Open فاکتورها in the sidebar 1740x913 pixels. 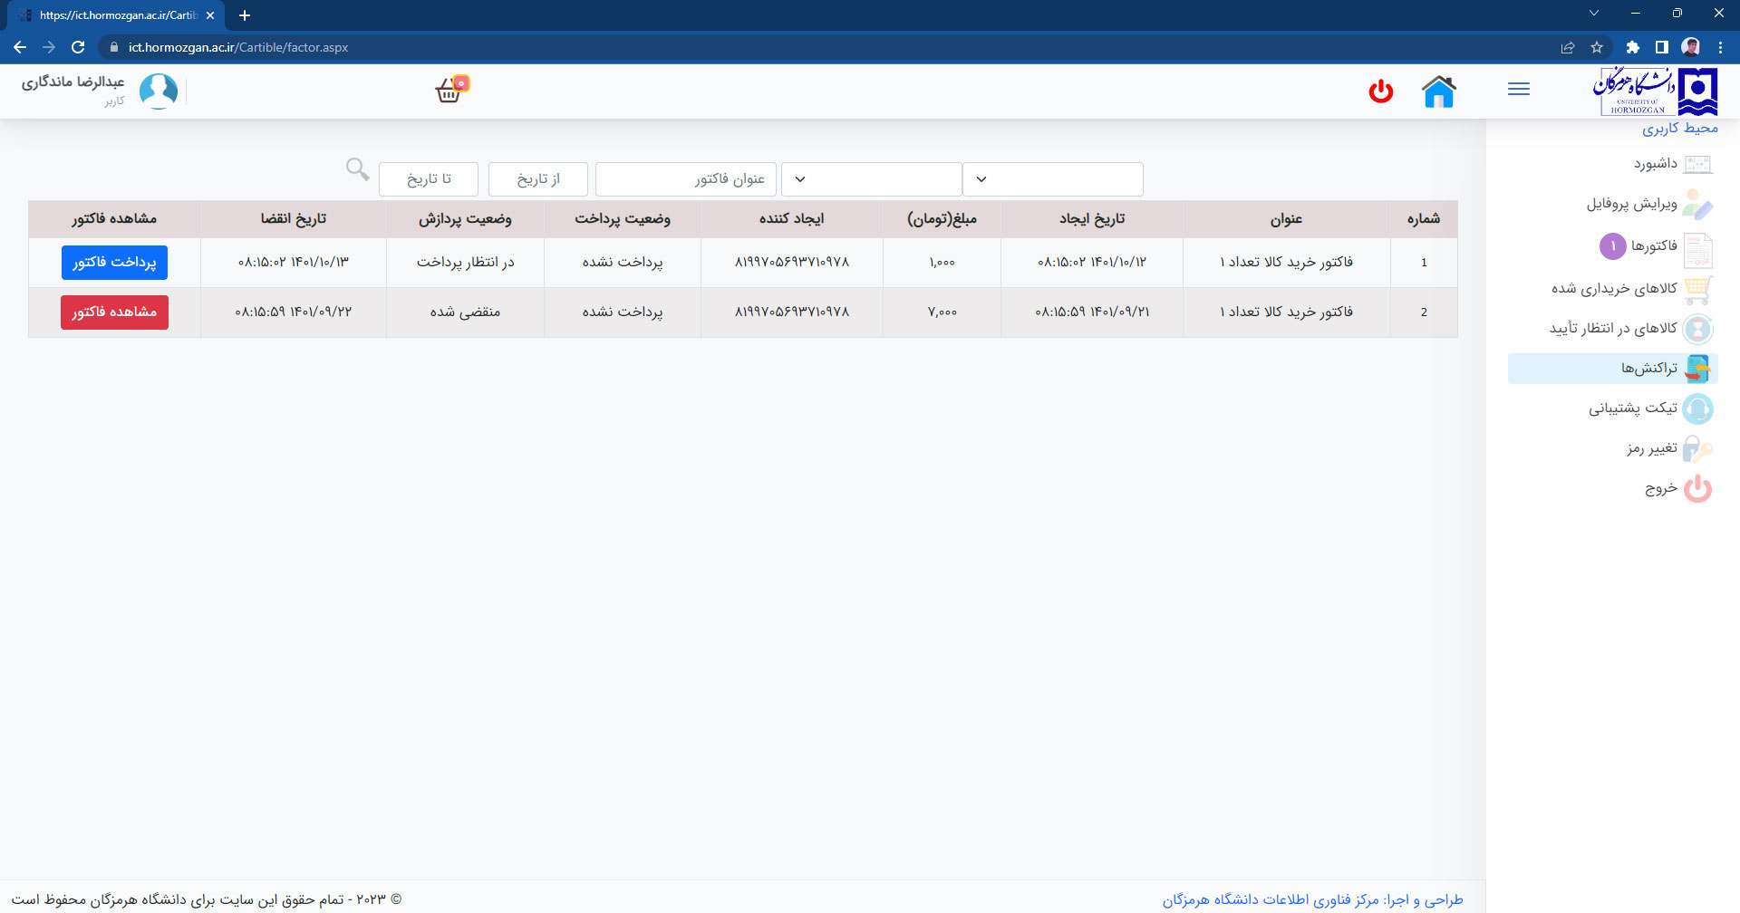pyautogui.click(x=1654, y=246)
